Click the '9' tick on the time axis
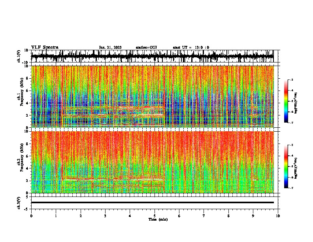The height and width of the screenshot is (242, 313). point(253,216)
